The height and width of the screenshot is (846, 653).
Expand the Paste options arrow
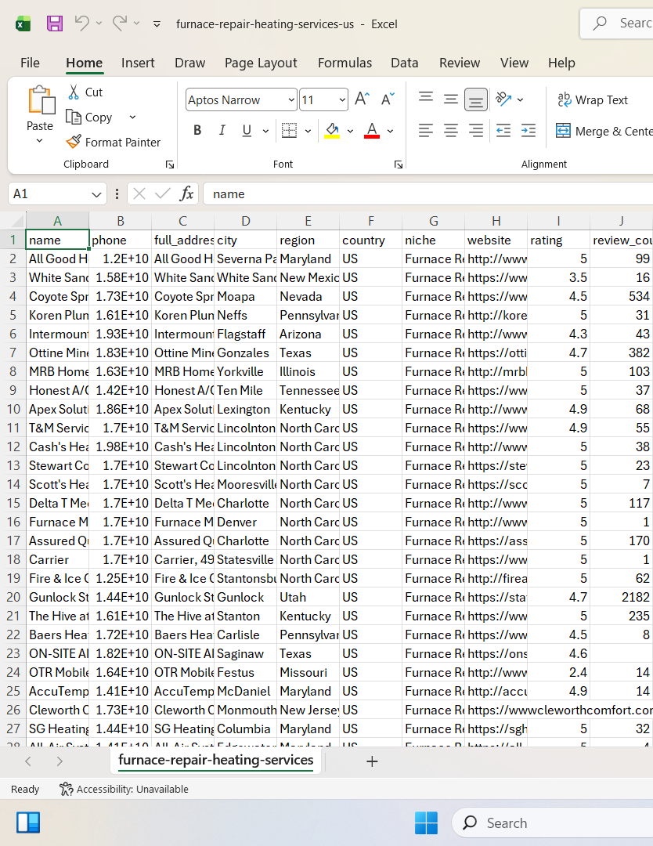(39, 141)
